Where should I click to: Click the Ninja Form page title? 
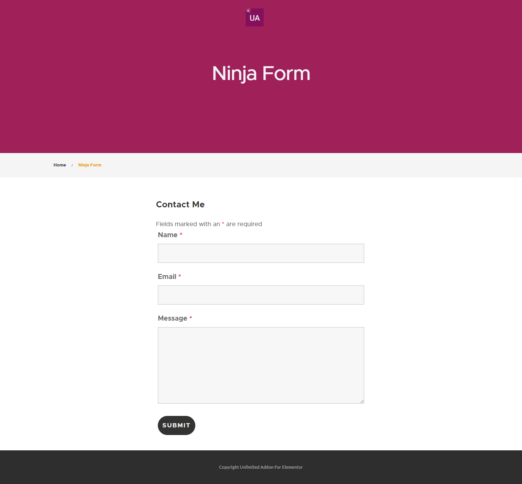point(261,73)
